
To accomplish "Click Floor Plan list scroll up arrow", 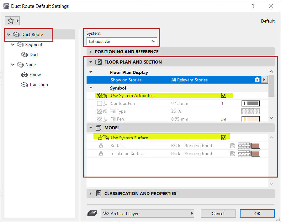I will click(271, 72).
